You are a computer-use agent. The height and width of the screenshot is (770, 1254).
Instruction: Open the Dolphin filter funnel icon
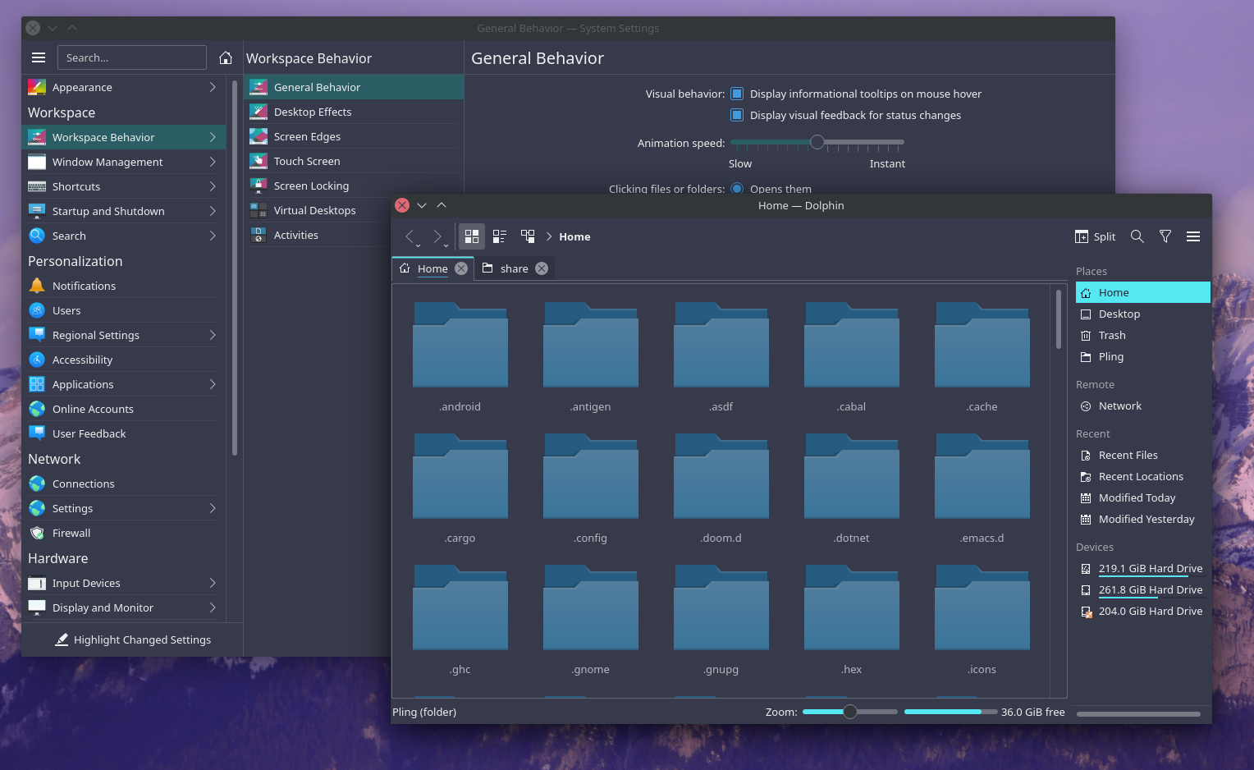(x=1165, y=236)
